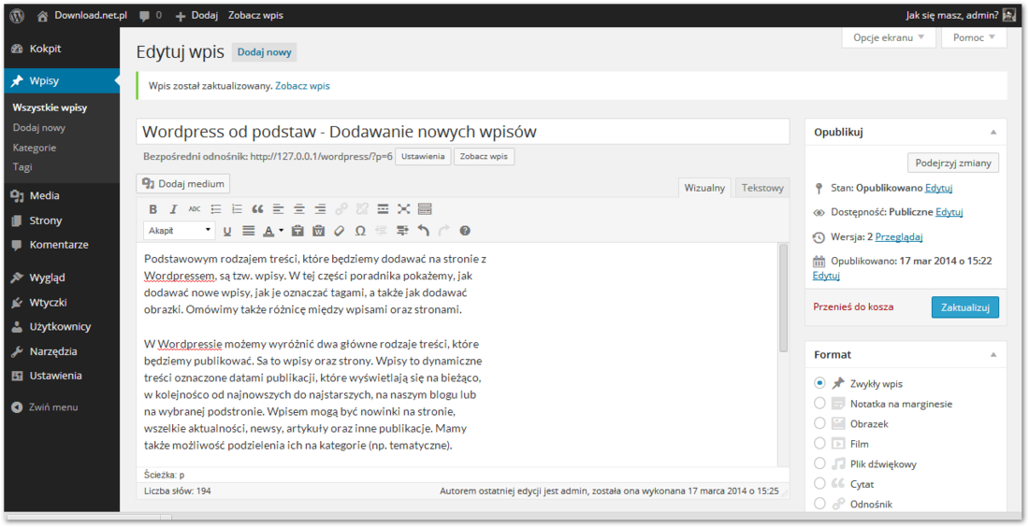Click into the post title field
This screenshot has width=1029, height=527.
coord(463,132)
